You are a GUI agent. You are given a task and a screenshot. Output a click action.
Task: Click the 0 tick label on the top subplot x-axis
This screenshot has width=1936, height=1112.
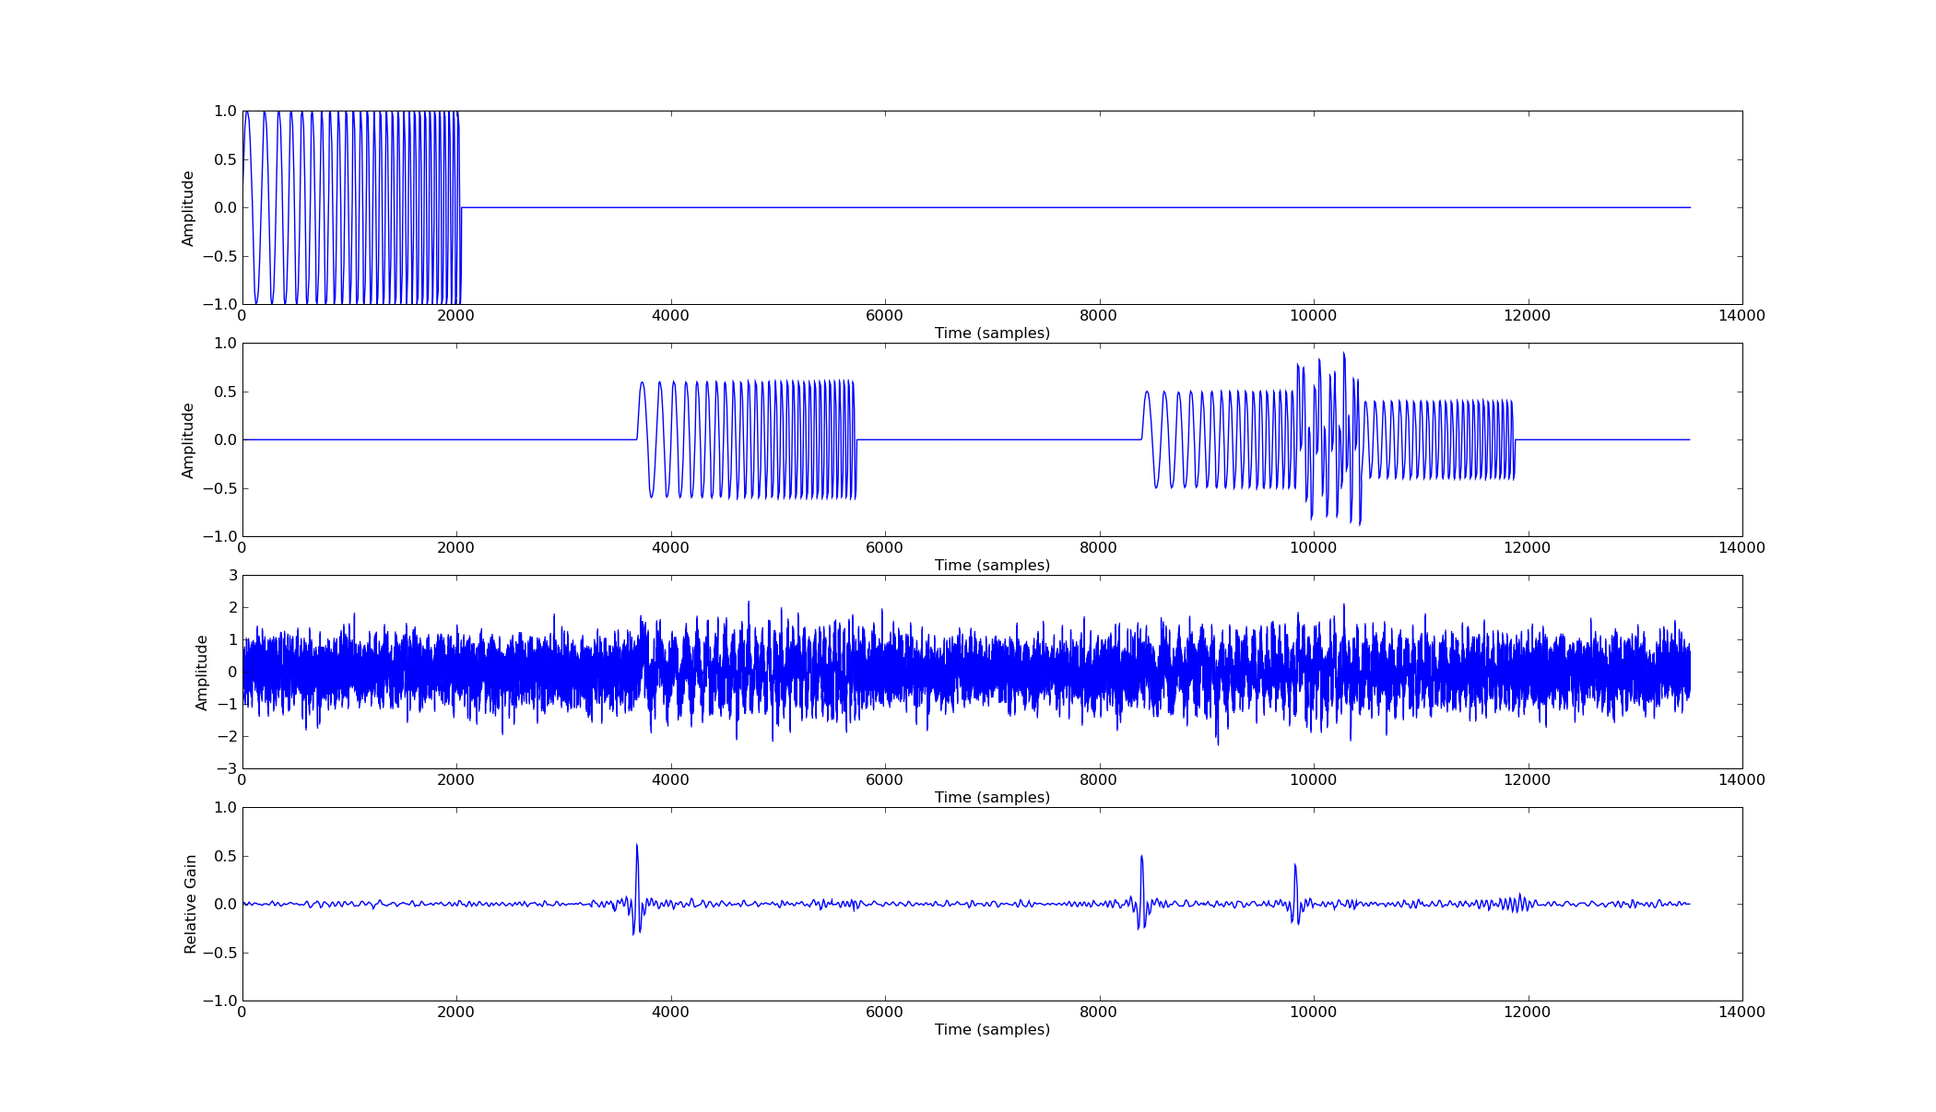click(241, 315)
